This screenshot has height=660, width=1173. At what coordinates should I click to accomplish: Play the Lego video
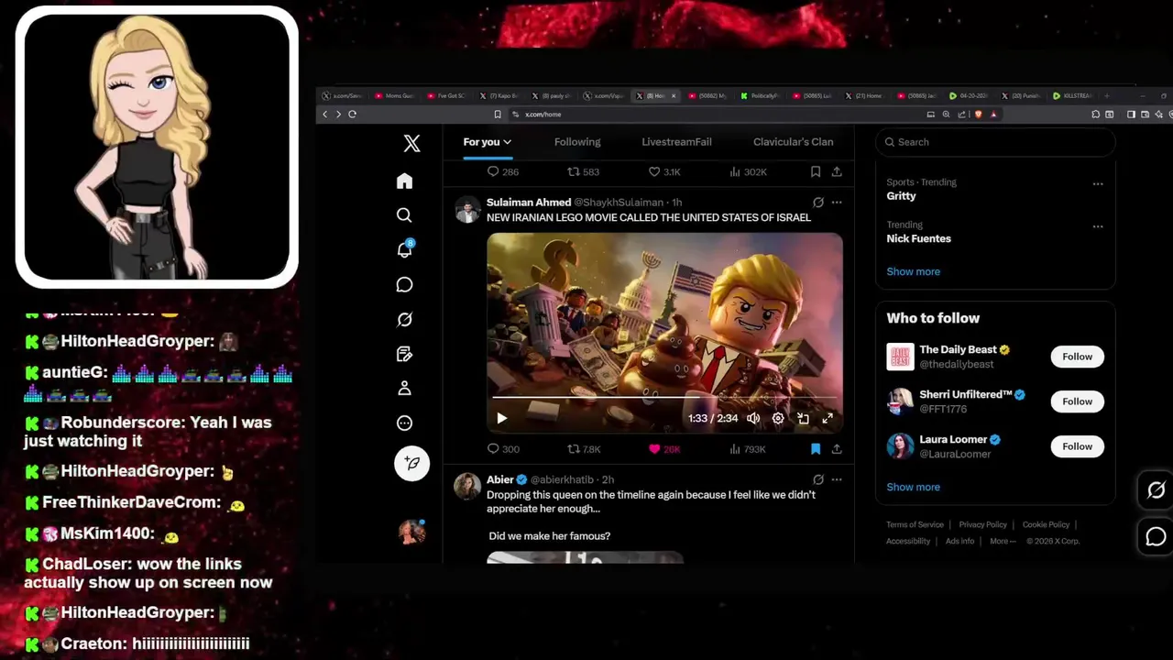(x=501, y=418)
